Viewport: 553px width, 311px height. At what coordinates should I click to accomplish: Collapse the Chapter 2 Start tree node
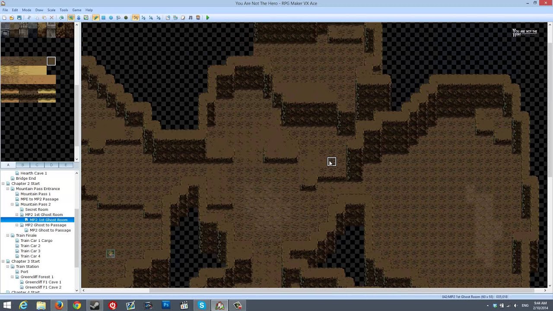pos(3,184)
